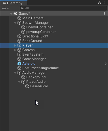Screen dimensions: 108x131
Task: Click the BackGround cube icon
Action: (x=19, y=41)
